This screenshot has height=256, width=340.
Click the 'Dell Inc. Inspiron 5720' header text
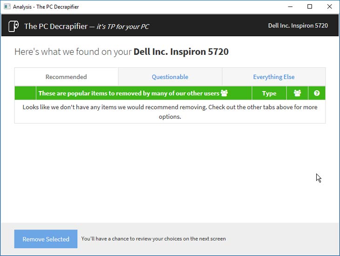coord(298,26)
